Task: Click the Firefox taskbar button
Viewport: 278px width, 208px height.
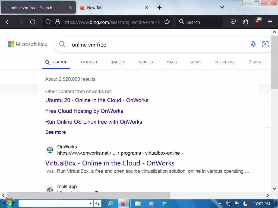Action: [x=124, y=203]
